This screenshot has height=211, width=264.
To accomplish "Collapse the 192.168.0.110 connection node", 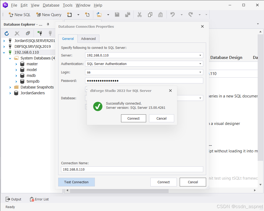I will coord(4,53).
